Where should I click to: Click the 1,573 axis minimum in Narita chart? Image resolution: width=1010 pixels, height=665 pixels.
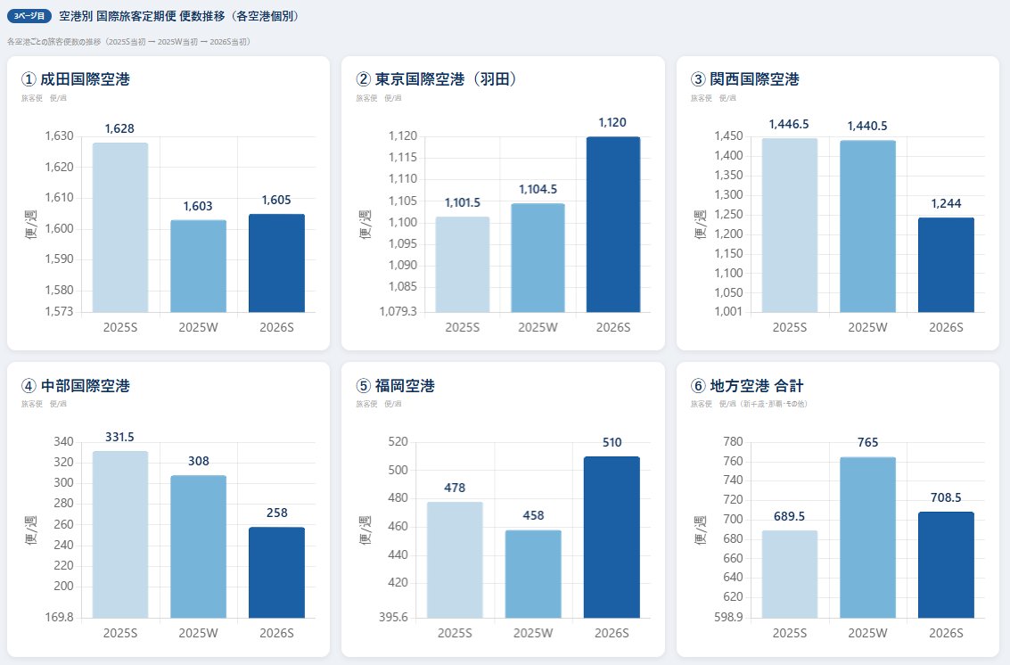click(59, 312)
